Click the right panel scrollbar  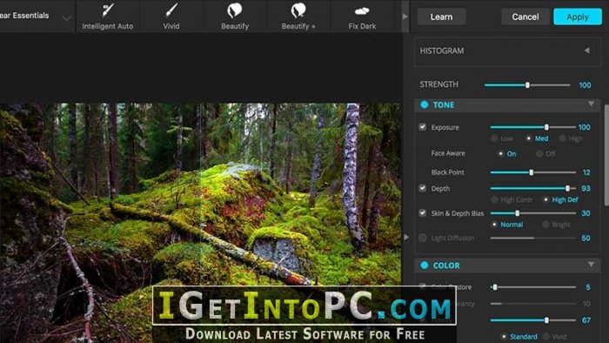coord(606,154)
